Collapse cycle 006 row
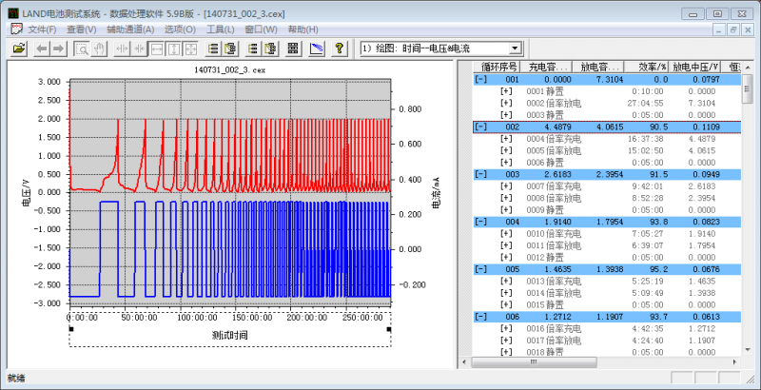 [481, 317]
